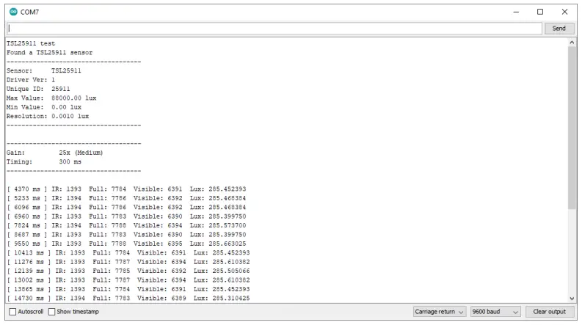Click the scrollbar down arrow
The width and height of the screenshot is (582, 325).
[572, 299]
